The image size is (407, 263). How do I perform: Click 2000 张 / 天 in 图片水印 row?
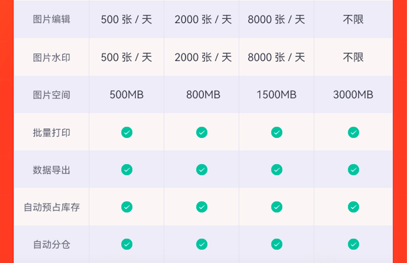pyautogui.click(x=203, y=57)
